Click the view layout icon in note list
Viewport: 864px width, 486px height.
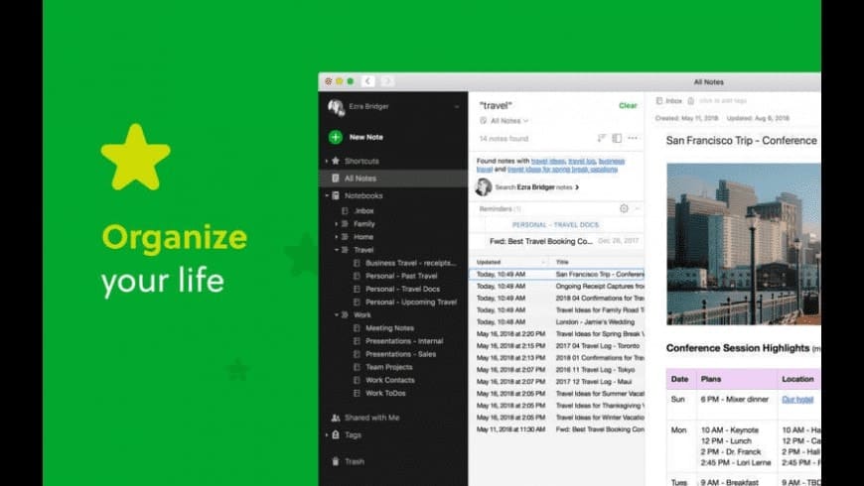pos(617,138)
